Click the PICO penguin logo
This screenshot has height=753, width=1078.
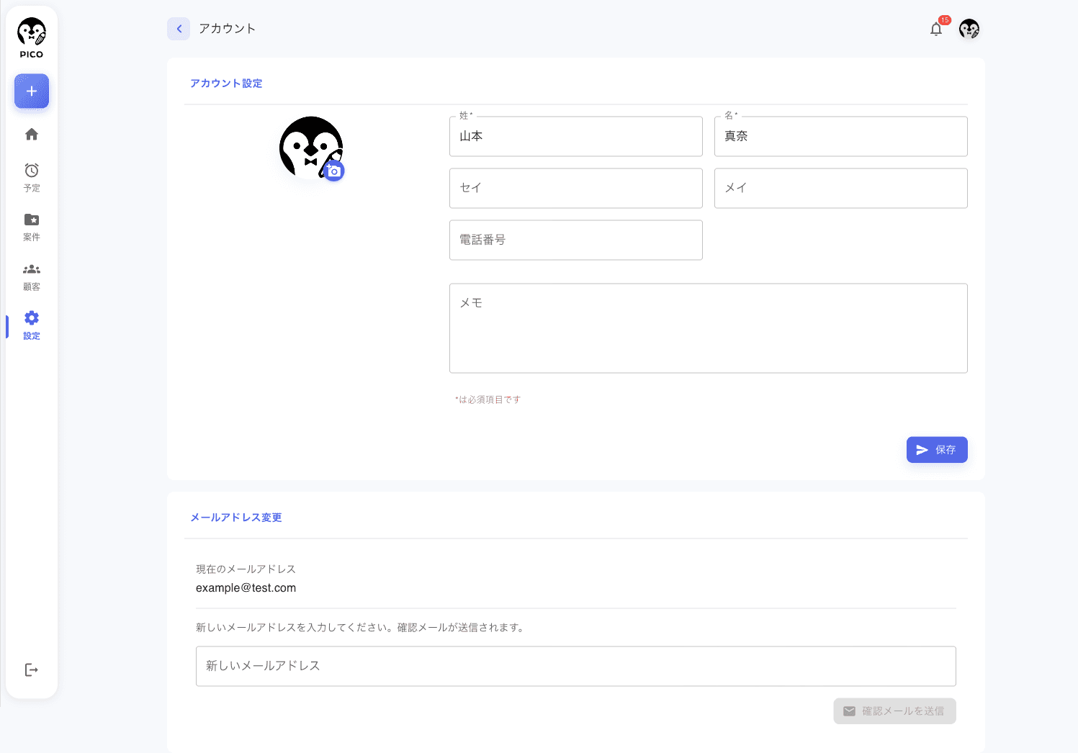click(32, 38)
